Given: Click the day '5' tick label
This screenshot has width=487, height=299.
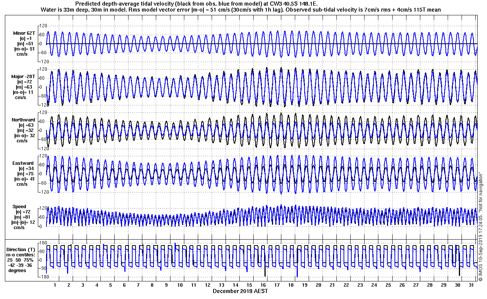Looking at the screenshot, I should coord(111,285).
